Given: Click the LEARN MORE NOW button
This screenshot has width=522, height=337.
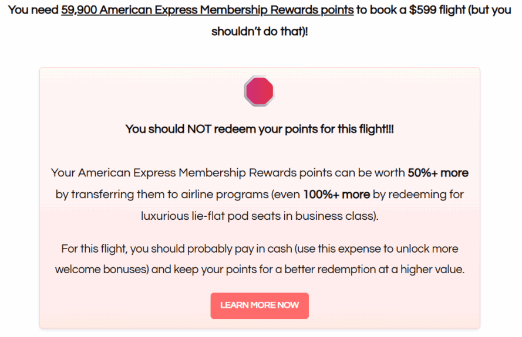Looking at the screenshot, I should 260,305.
